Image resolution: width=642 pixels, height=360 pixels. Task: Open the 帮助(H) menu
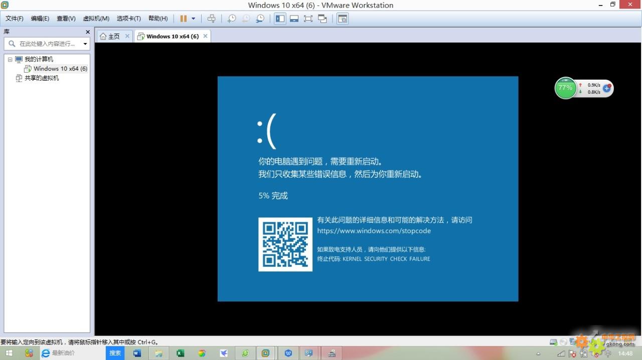tap(158, 19)
